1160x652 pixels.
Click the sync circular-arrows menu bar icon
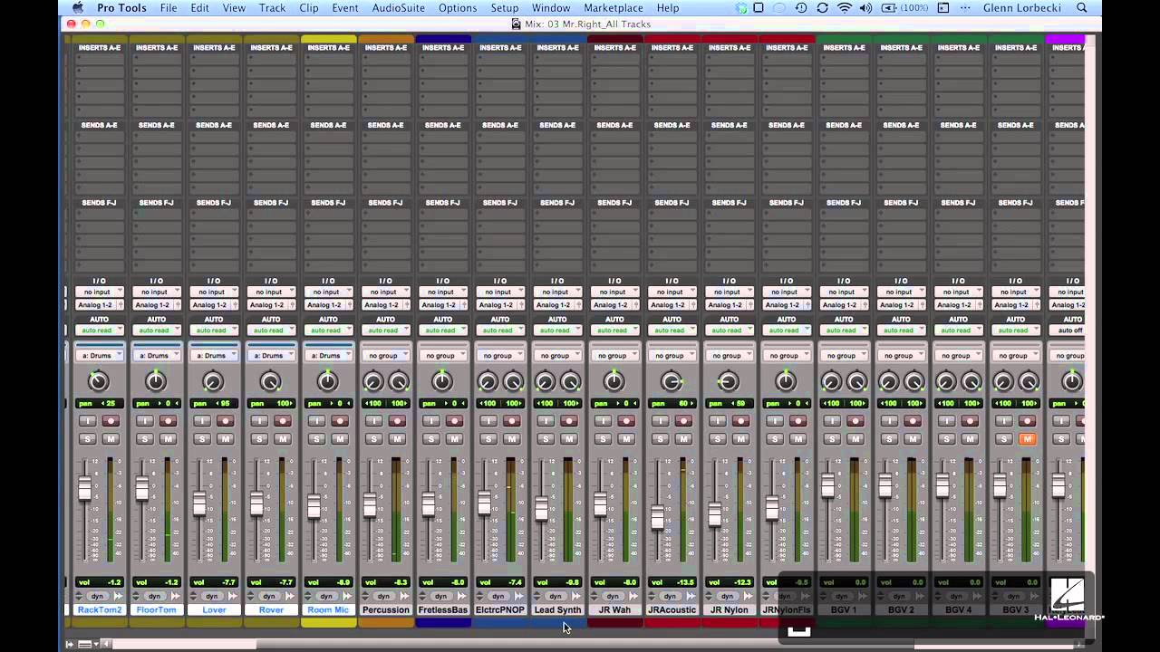823,8
